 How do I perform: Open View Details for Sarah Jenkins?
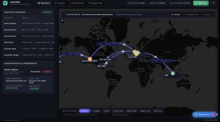click(x=35, y=72)
